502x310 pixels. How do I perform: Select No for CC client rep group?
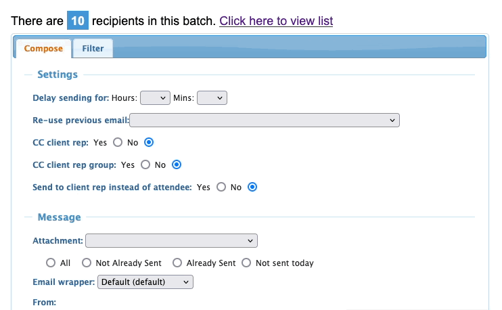pyautogui.click(x=177, y=164)
